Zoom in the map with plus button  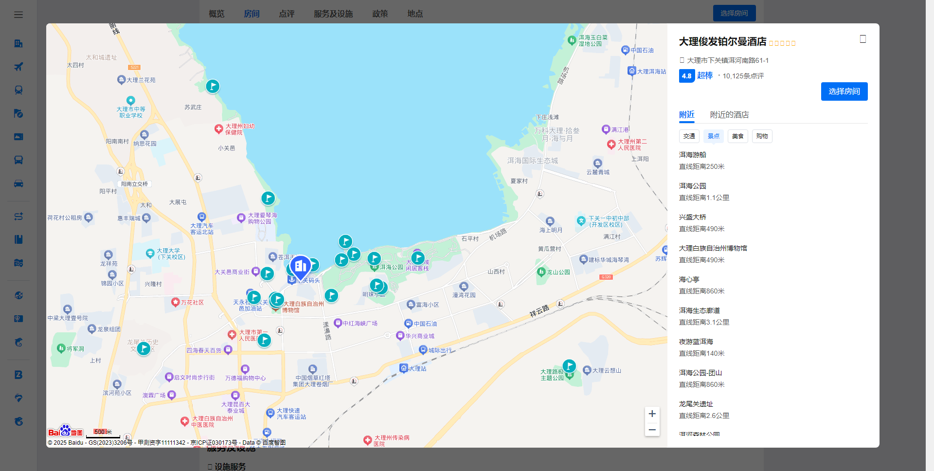652,414
